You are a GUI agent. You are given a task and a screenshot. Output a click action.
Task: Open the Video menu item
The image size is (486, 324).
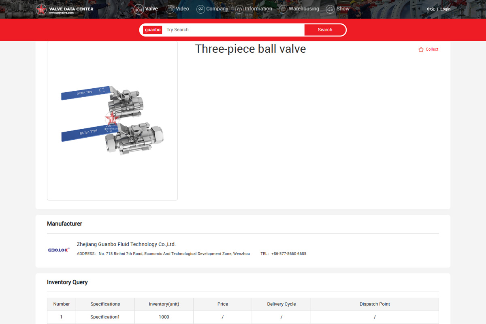pos(182,9)
